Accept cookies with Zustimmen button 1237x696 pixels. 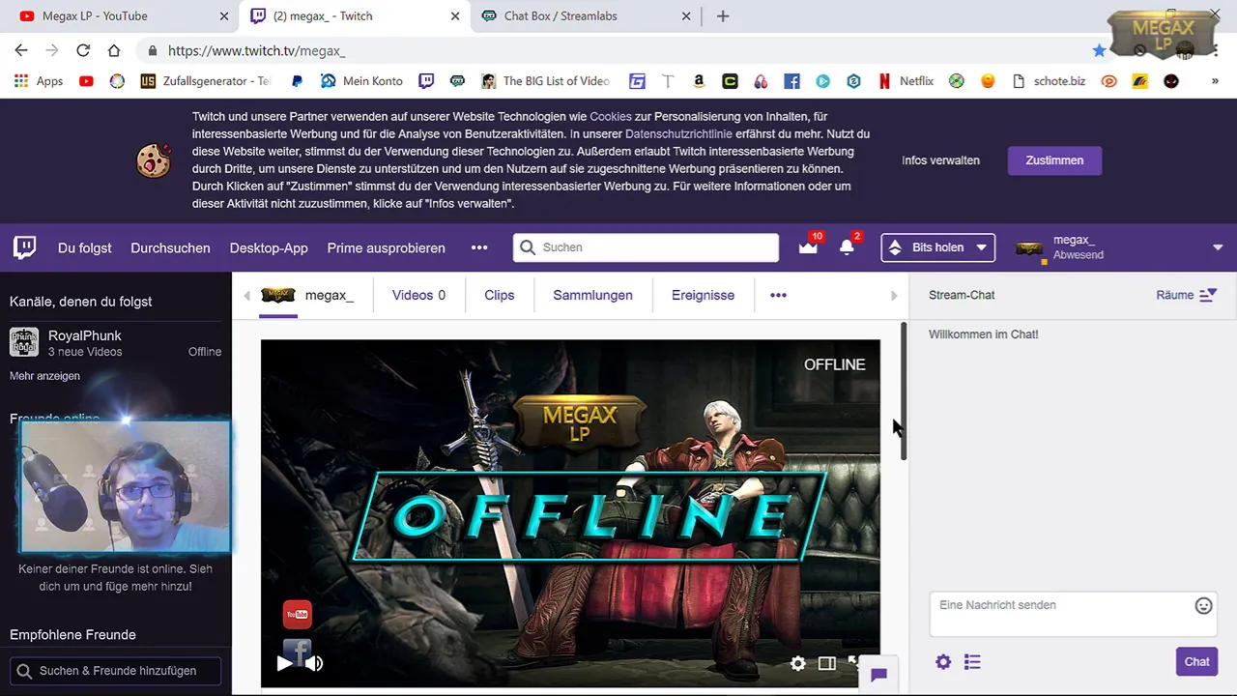pyautogui.click(x=1054, y=160)
